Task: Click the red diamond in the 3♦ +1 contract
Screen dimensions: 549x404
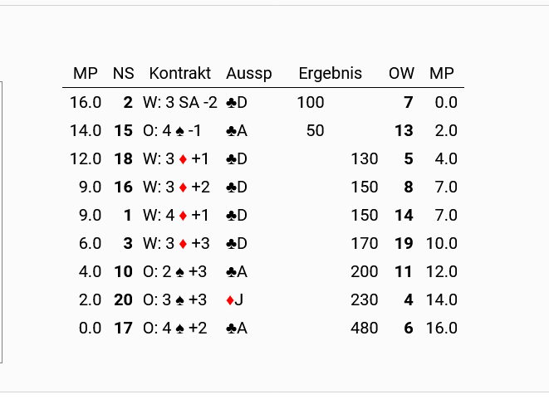Action: (x=183, y=159)
